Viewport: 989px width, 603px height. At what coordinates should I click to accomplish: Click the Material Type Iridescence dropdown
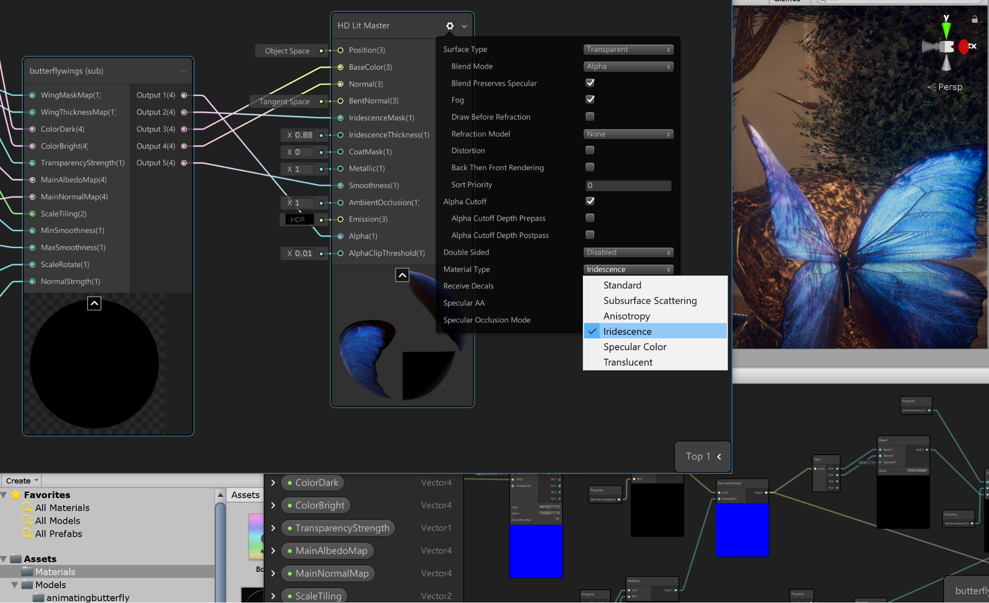point(628,269)
